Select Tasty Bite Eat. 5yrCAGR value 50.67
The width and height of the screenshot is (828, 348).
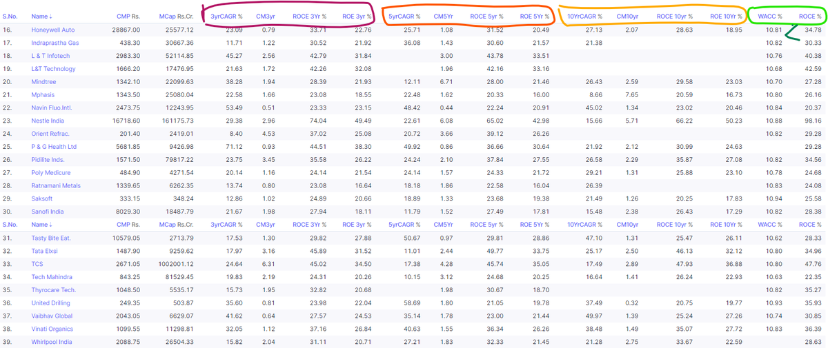pyautogui.click(x=411, y=238)
